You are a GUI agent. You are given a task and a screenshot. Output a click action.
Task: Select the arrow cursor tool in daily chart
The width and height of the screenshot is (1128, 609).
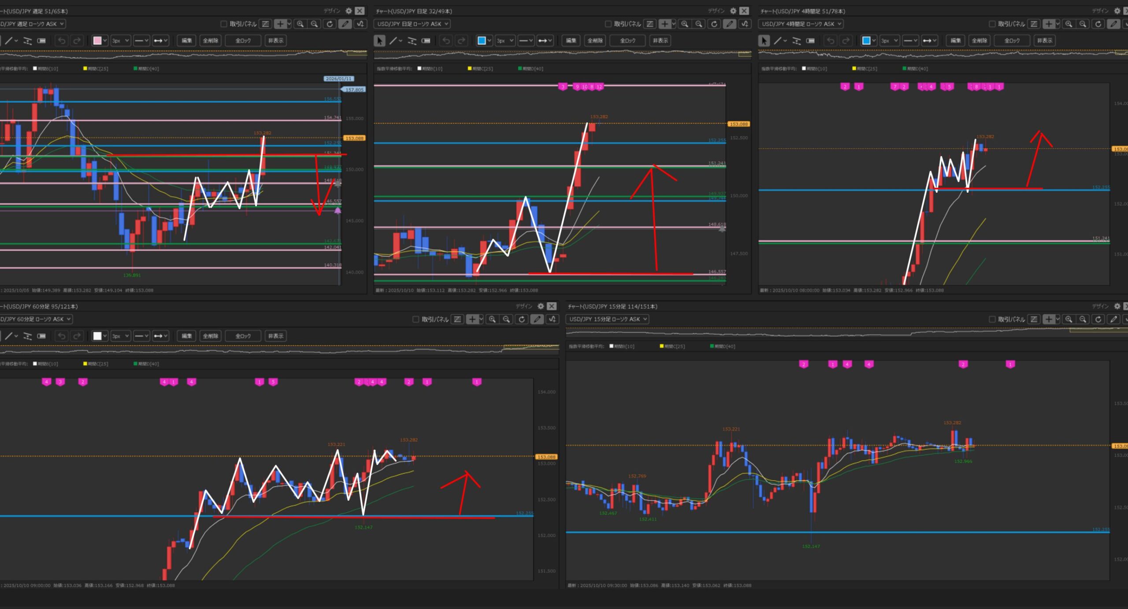(x=379, y=41)
